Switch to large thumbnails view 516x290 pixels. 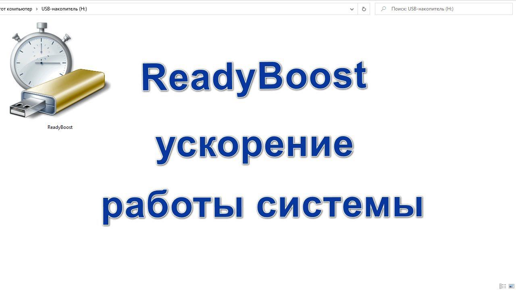coord(512,286)
